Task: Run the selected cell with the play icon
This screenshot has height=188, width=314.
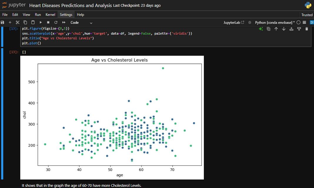Action: (41, 22)
